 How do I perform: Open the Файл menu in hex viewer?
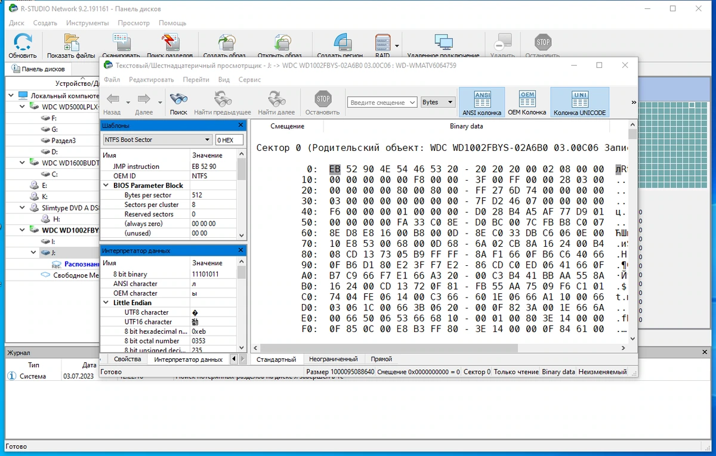[x=112, y=79]
